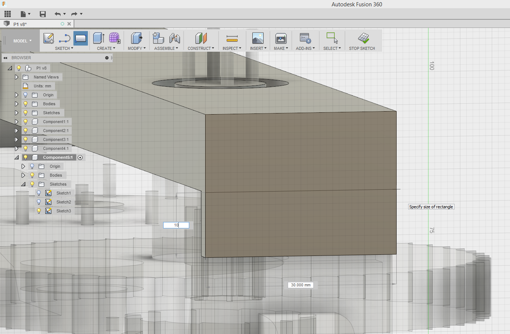Click the Stop Sketch icon
Image resolution: width=510 pixels, height=334 pixels.
coord(363,38)
